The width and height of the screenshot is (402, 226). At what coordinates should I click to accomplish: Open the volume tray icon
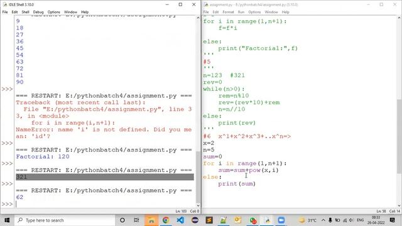tap(351, 220)
